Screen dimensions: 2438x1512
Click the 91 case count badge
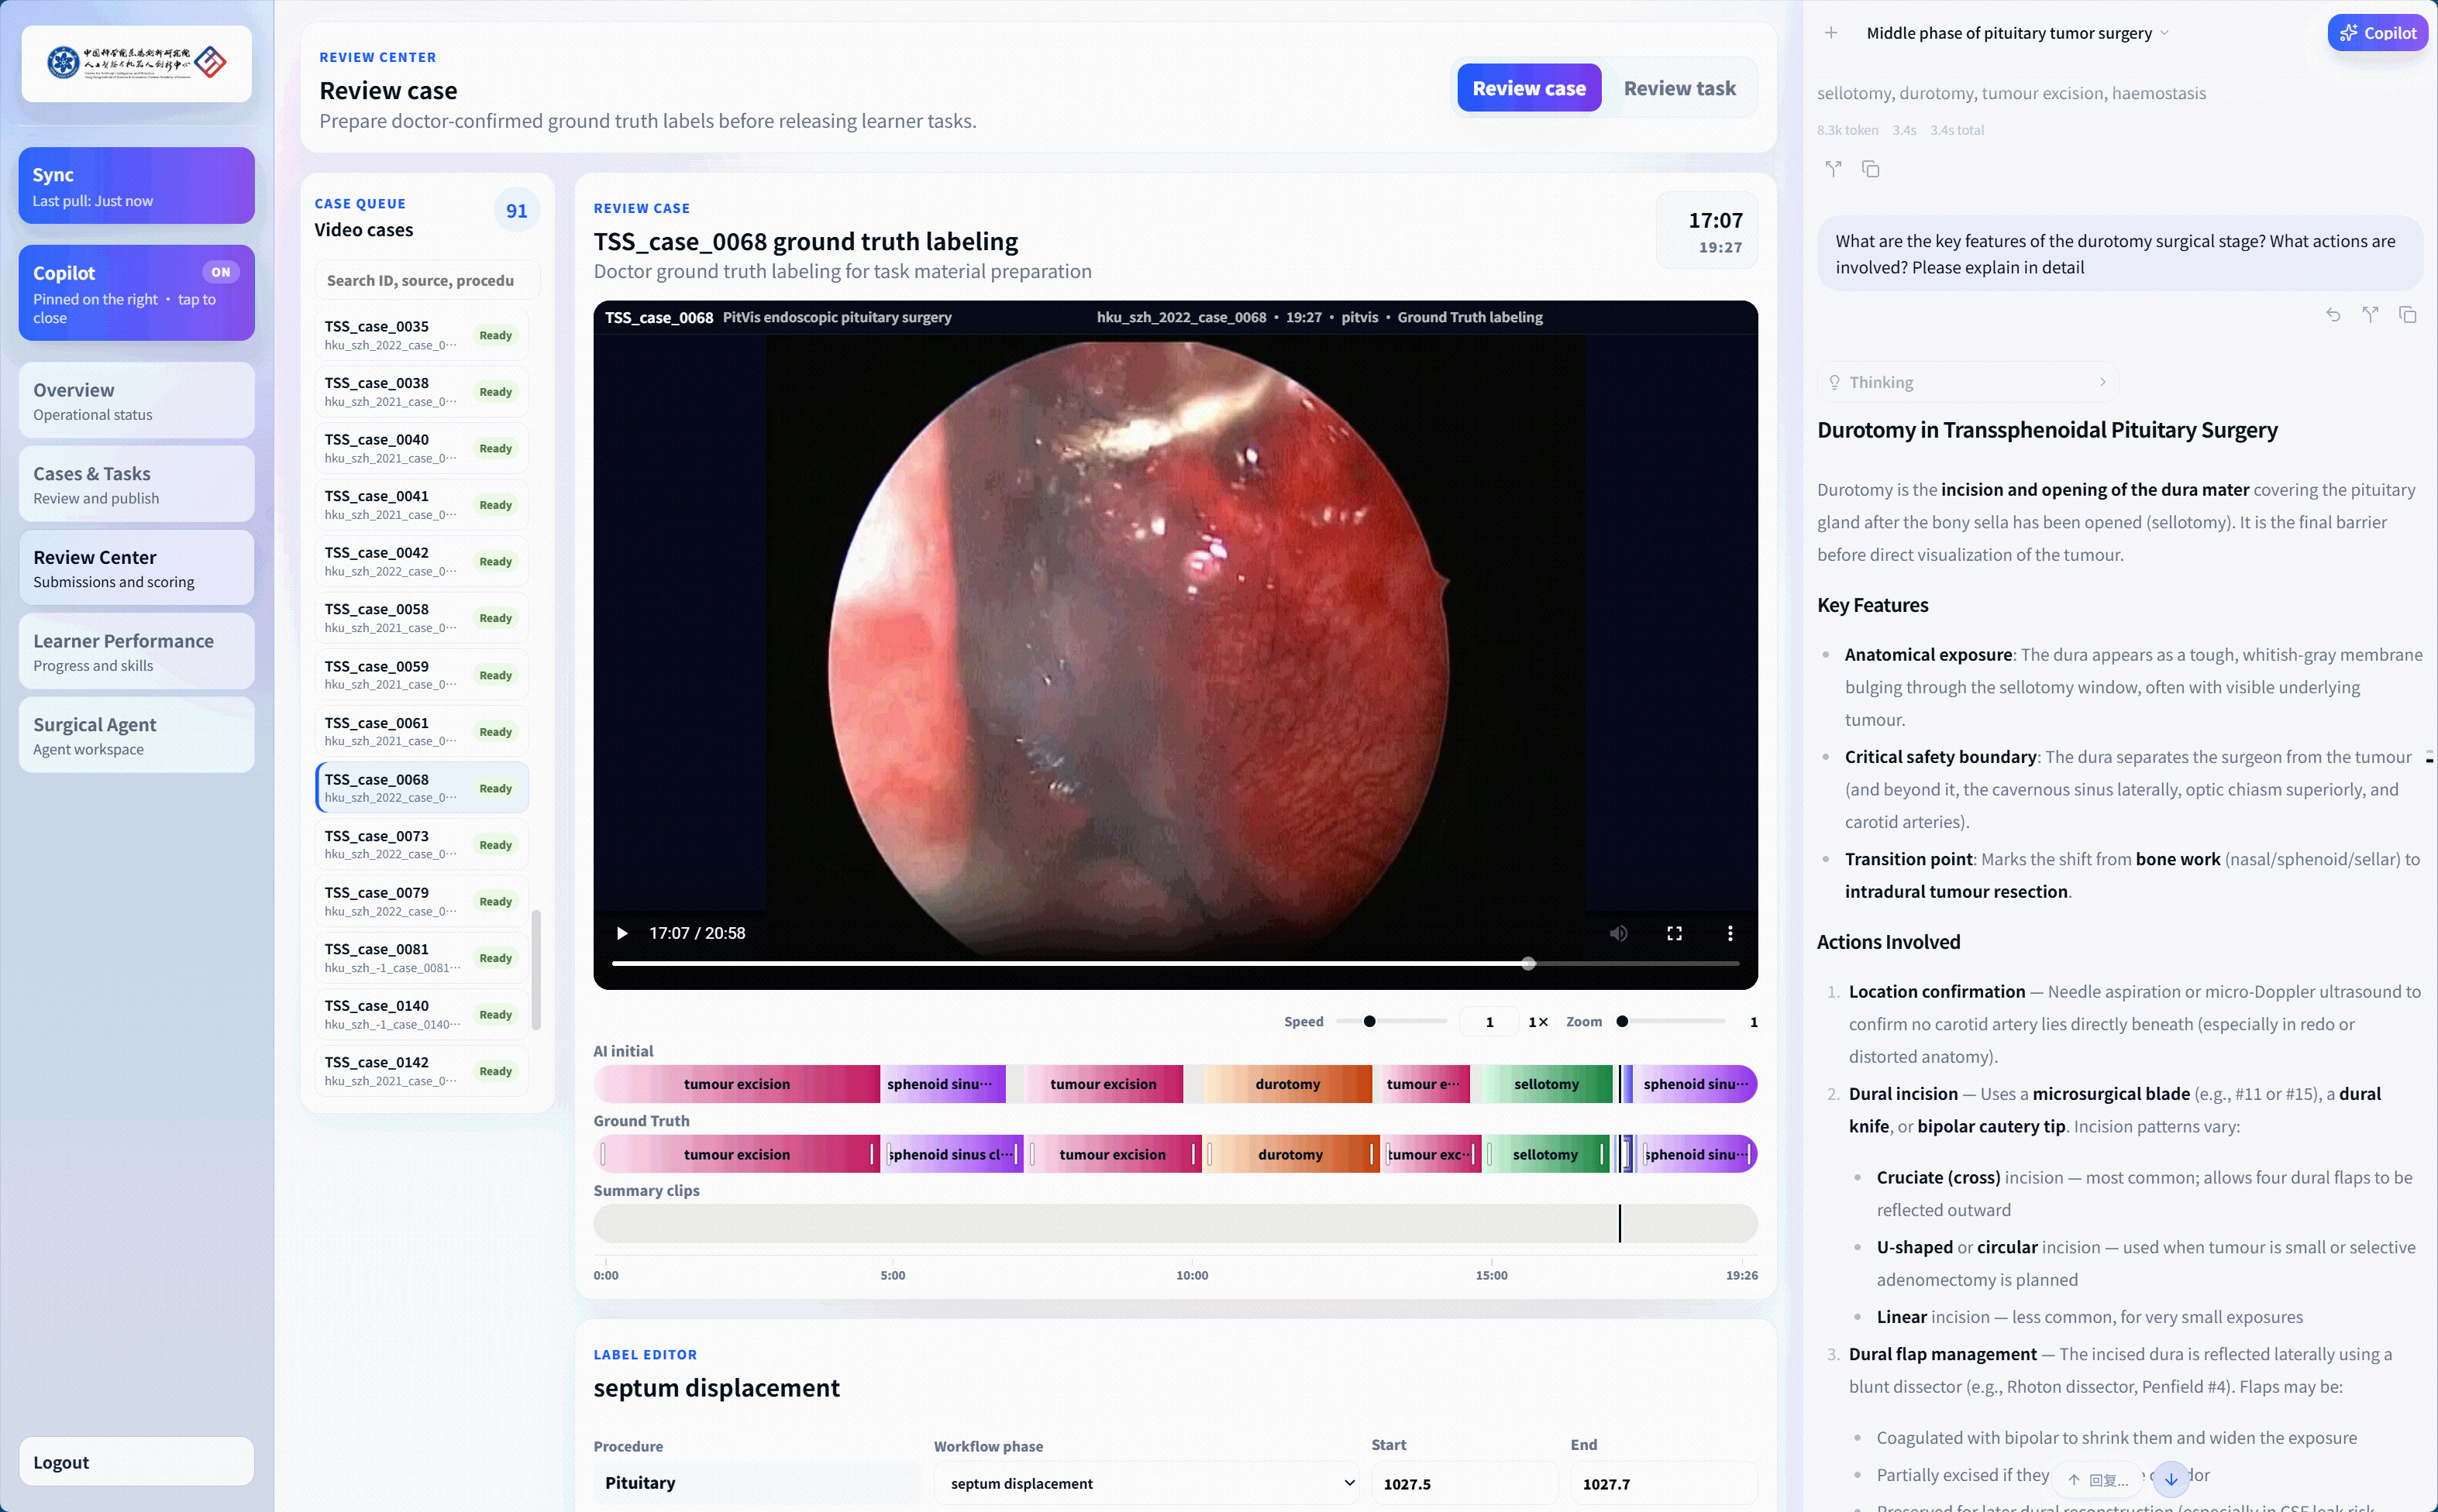[516, 210]
